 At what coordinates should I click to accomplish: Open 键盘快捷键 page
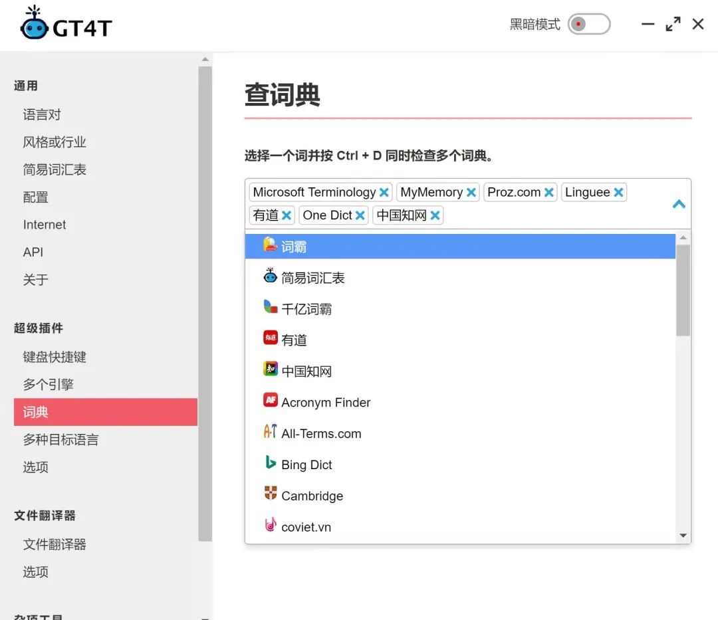point(55,357)
